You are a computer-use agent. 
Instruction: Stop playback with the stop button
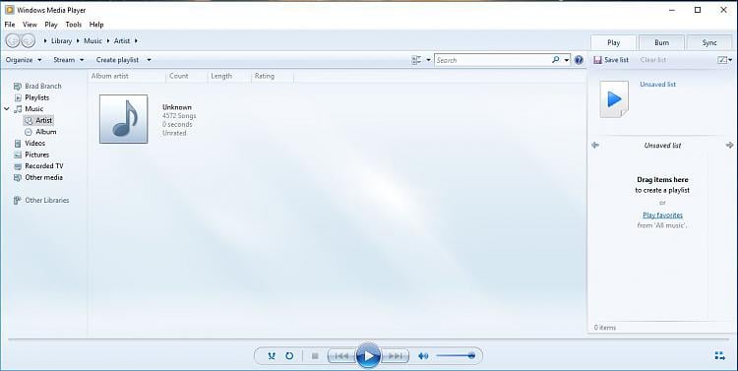[x=315, y=356]
